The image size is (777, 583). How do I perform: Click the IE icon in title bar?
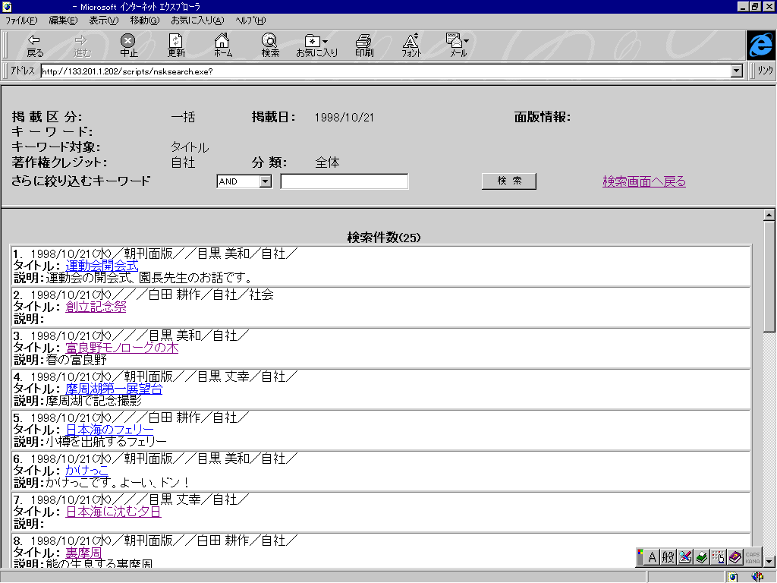[7, 6]
